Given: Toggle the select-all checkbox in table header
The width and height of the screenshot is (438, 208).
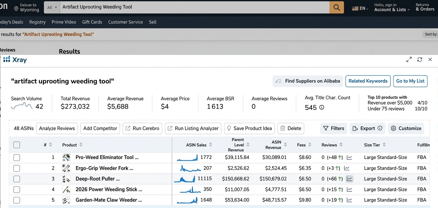Looking at the screenshot, I should [17, 145].
